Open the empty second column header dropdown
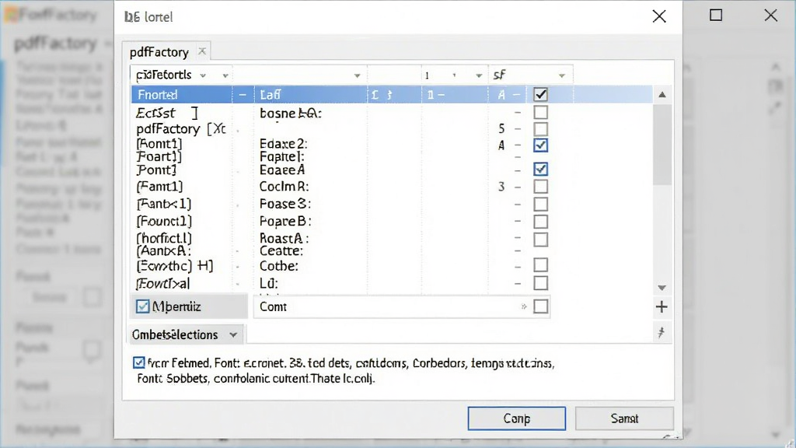Image resolution: width=796 pixels, height=448 pixels. 357,75
